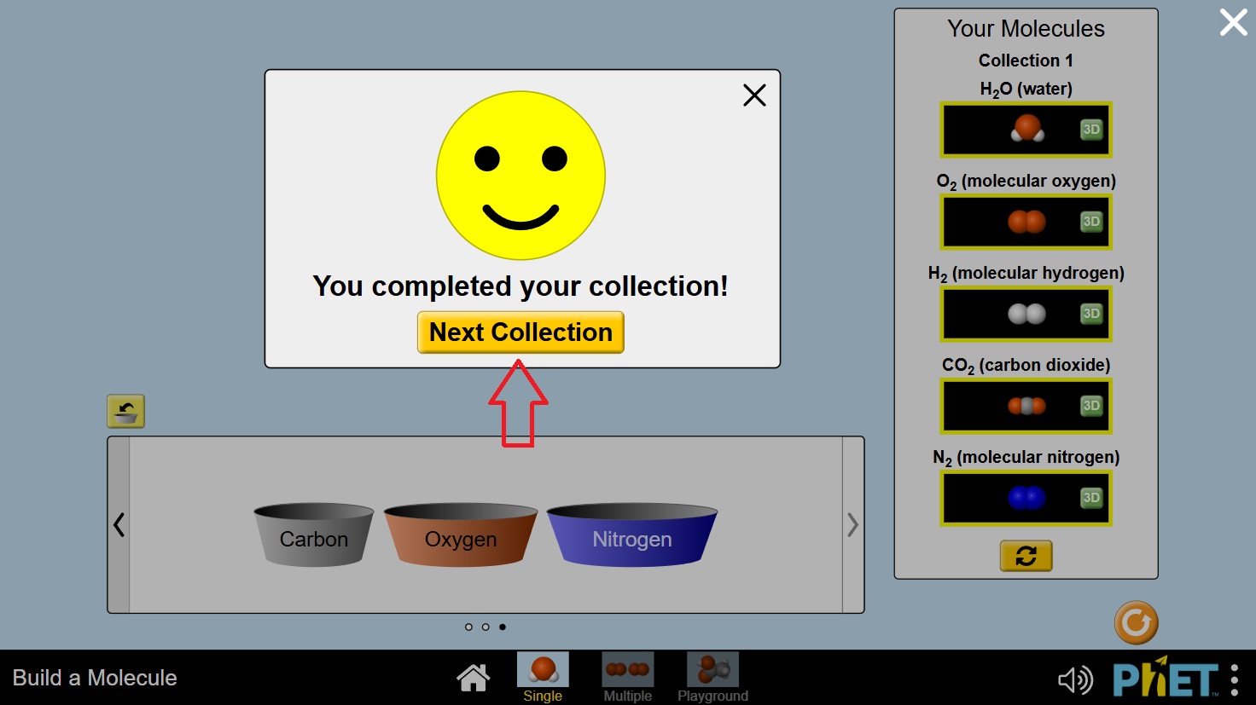
Task: Show previous kit with left arrow
Action: click(119, 525)
